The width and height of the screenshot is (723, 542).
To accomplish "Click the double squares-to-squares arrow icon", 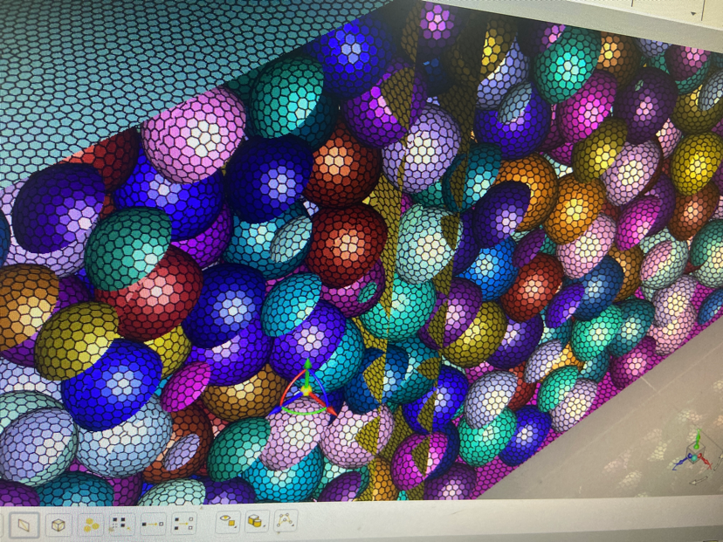I will 184,524.
